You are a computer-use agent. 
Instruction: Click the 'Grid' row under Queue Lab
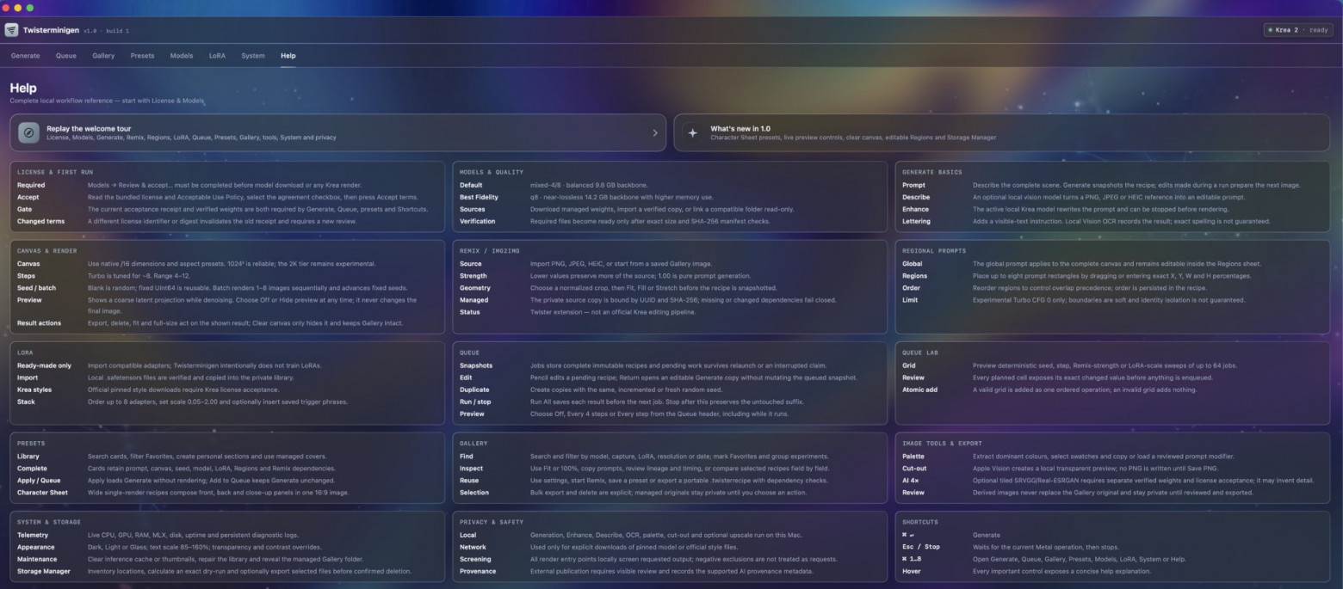1112,365
